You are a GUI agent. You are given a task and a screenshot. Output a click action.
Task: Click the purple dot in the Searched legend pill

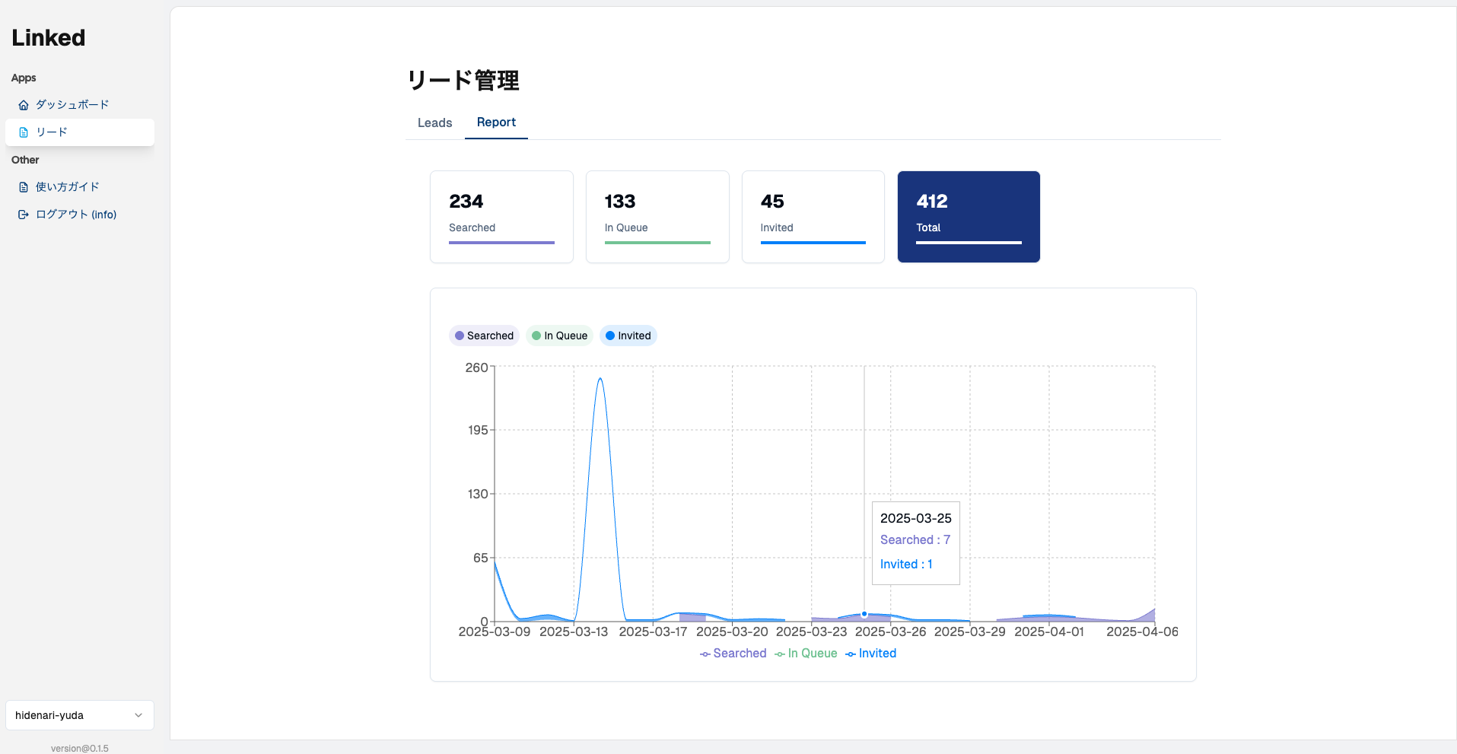[460, 336]
